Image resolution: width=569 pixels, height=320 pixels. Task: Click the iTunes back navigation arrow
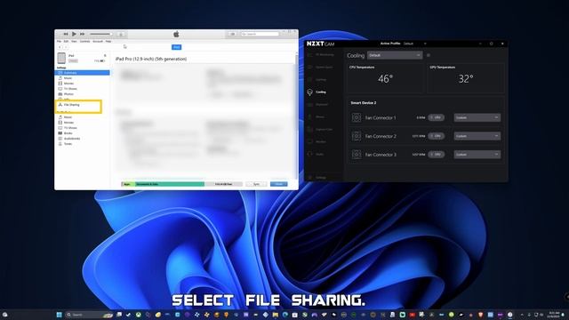(60, 47)
